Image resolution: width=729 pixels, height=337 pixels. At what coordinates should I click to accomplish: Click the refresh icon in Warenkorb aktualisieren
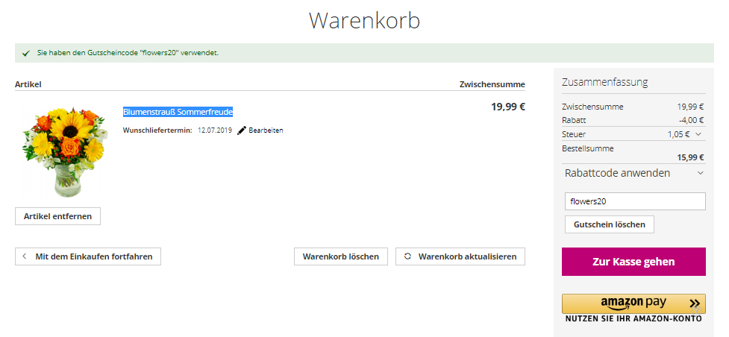pyautogui.click(x=407, y=256)
